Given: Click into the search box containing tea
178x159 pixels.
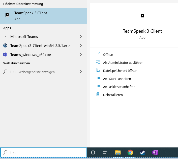Looking at the screenshot, I should [x=44, y=152].
